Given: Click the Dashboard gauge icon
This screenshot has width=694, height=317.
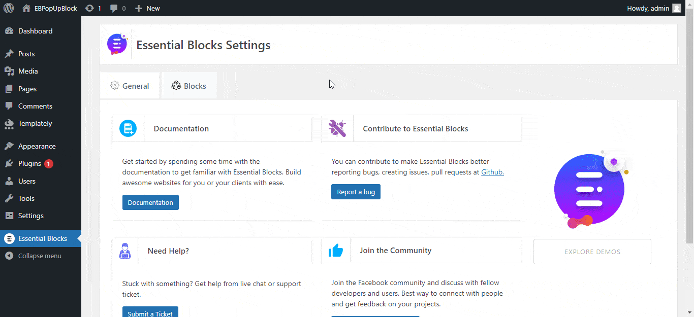Looking at the screenshot, I should [9, 31].
